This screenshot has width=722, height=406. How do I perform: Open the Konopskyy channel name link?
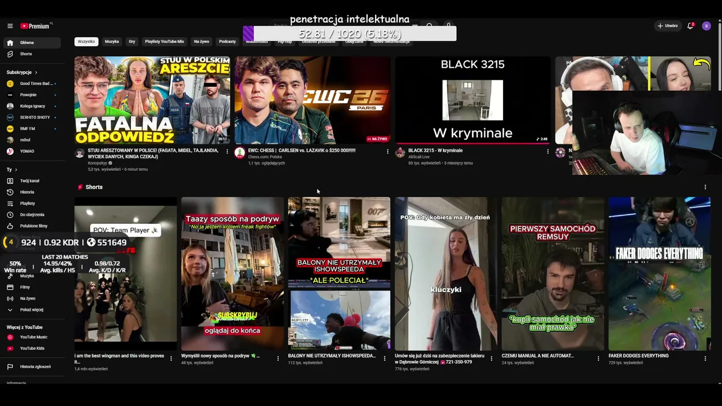(x=98, y=163)
